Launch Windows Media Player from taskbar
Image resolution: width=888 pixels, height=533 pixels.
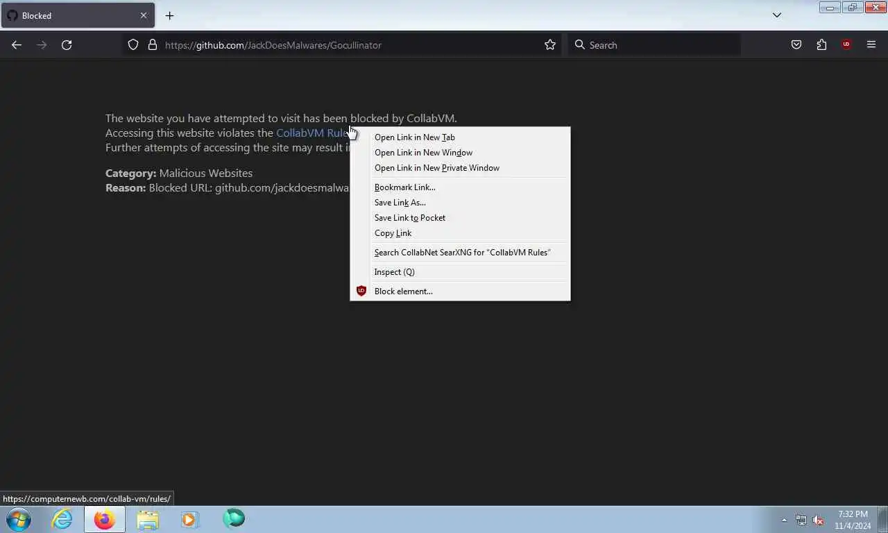click(x=189, y=519)
